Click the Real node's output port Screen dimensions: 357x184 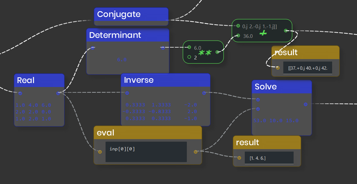pos(58,93)
